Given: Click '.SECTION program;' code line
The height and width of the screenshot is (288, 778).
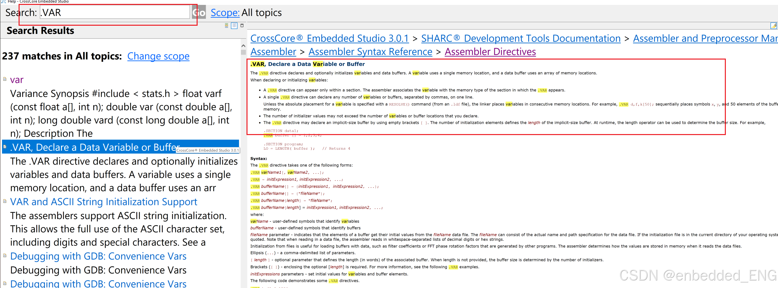Looking at the screenshot, I should pos(283,144).
